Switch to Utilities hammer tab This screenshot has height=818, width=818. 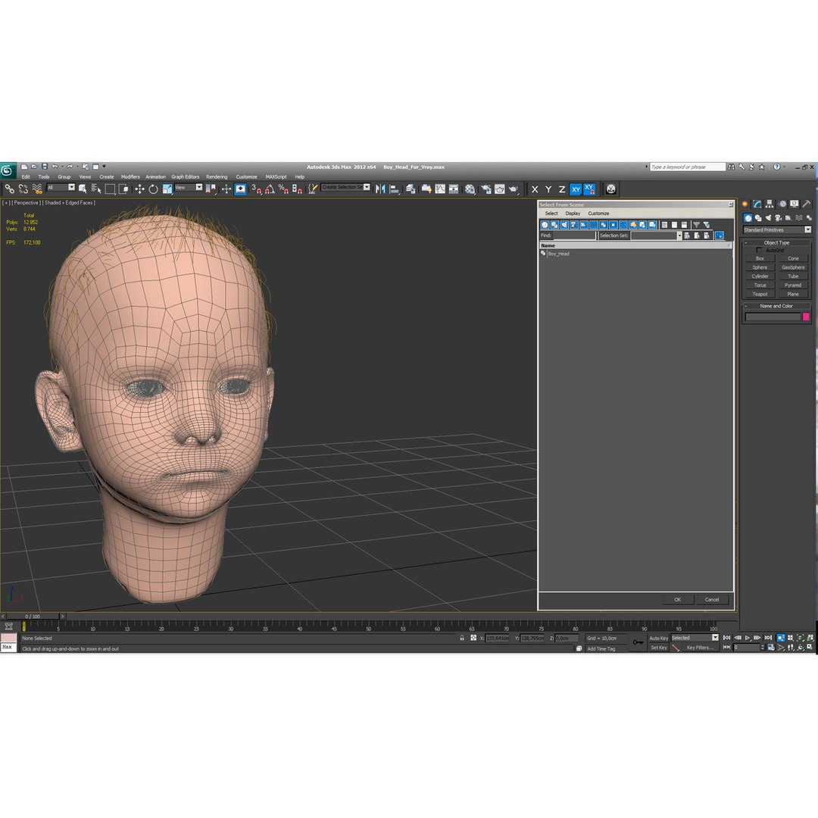pyautogui.click(x=807, y=204)
